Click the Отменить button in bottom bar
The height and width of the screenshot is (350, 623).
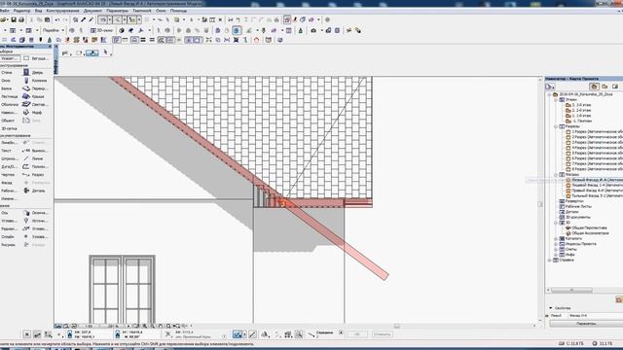point(382,334)
